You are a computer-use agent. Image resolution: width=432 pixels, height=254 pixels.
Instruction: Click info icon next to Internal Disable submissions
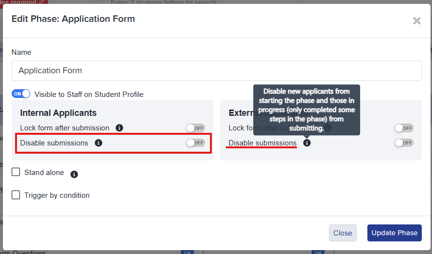point(98,143)
